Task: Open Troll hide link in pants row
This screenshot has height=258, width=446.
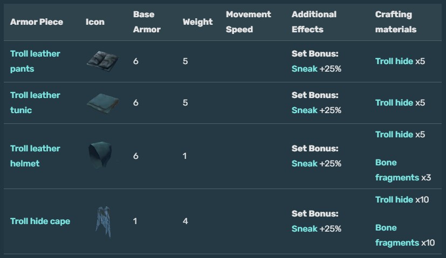Action: point(394,61)
